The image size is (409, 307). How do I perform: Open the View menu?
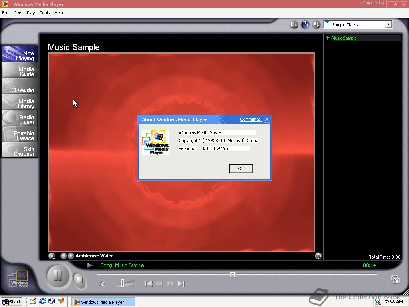(18, 13)
